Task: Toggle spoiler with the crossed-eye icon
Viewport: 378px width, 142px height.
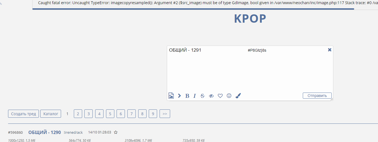Action: click(x=211, y=96)
